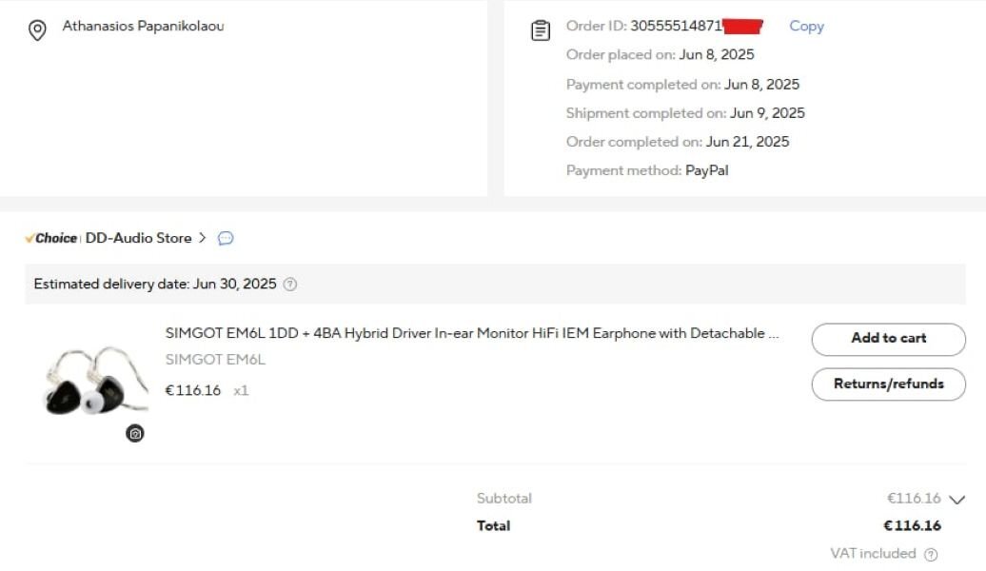Click the order clipboard icon
Image resolution: width=986 pixels, height=571 pixels.
[541, 30]
